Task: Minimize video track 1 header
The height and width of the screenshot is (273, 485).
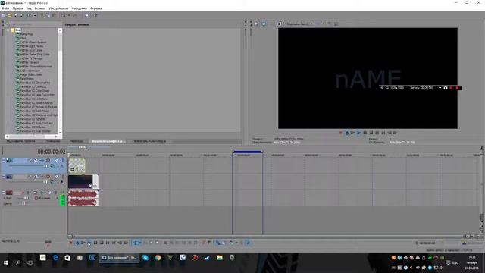Action: (x=3, y=159)
